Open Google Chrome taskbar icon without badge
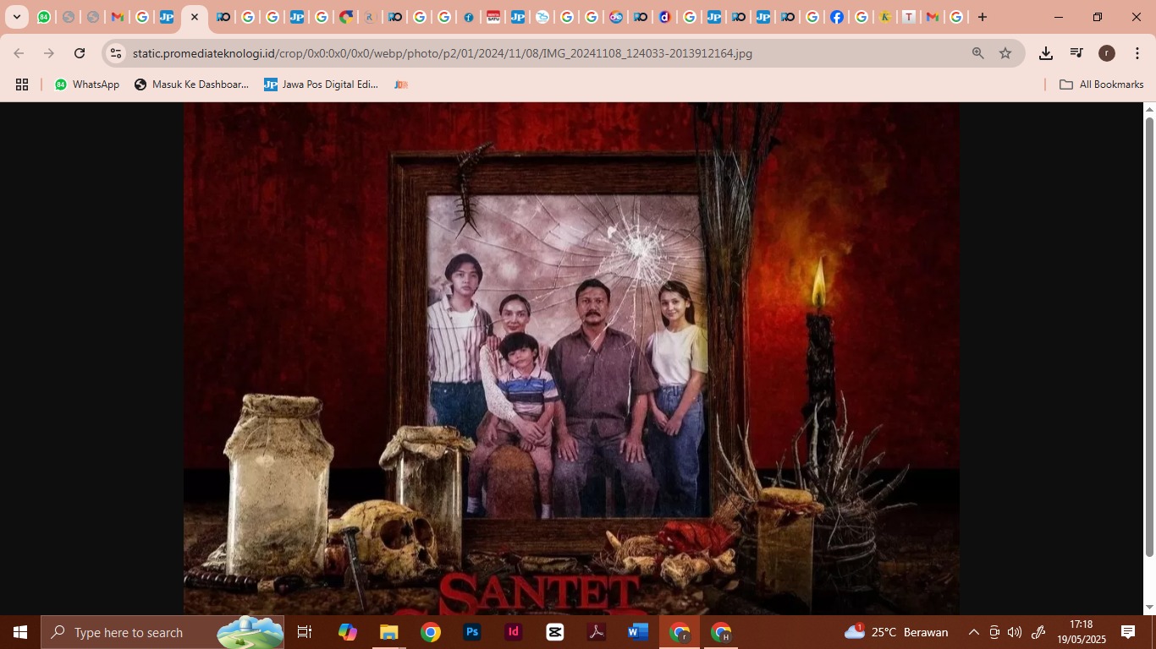1156x649 pixels. [430, 632]
